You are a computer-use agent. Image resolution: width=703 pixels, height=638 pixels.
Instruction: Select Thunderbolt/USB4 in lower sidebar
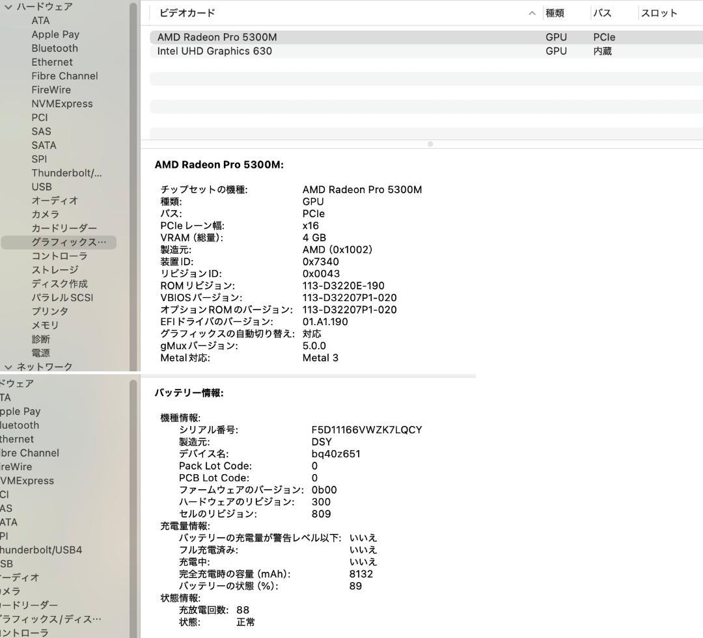tap(41, 550)
